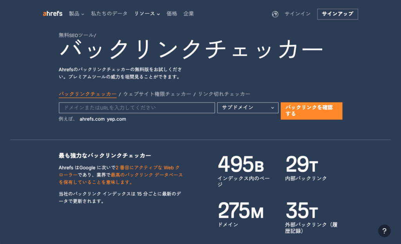Click the 最も強力なバックリンクチェッカー heading
Image resolution: width=401 pixels, height=244 pixels.
tap(105, 156)
